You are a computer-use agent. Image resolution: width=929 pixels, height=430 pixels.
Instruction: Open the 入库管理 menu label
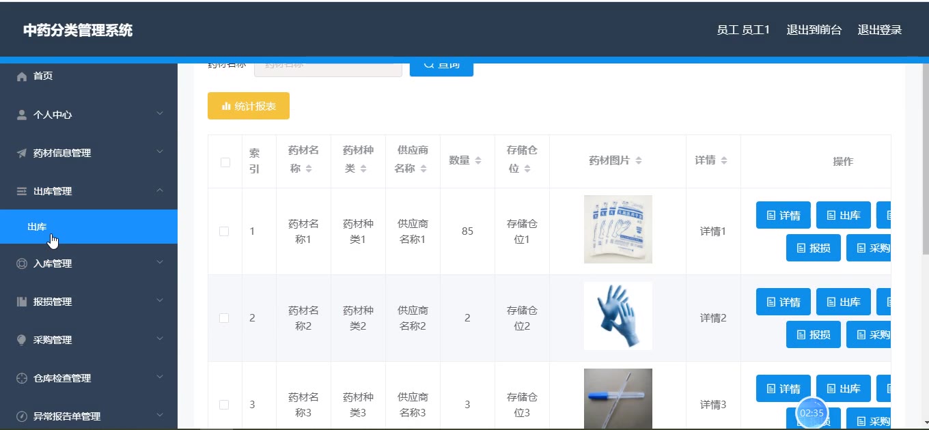pos(53,263)
